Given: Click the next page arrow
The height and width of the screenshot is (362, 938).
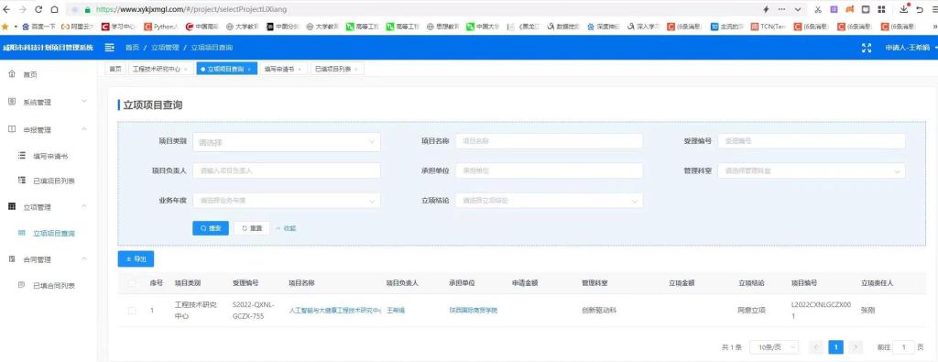Looking at the screenshot, I should [x=856, y=347].
